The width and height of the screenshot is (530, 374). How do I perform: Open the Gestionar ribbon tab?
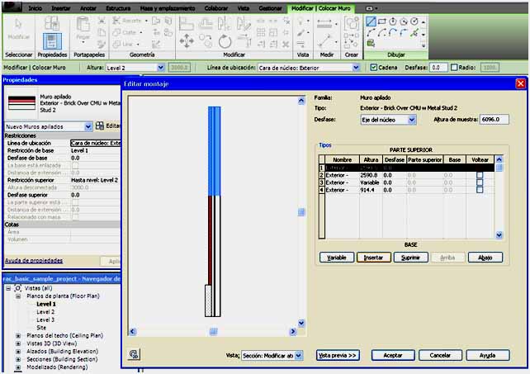[x=271, y=7]
